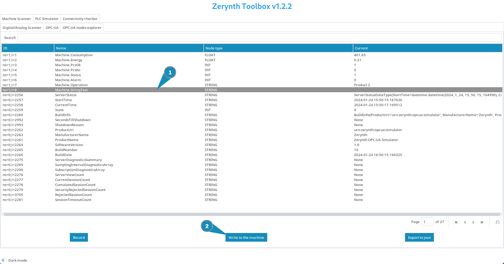Select the Machine.Alarm row

(252, 80)
